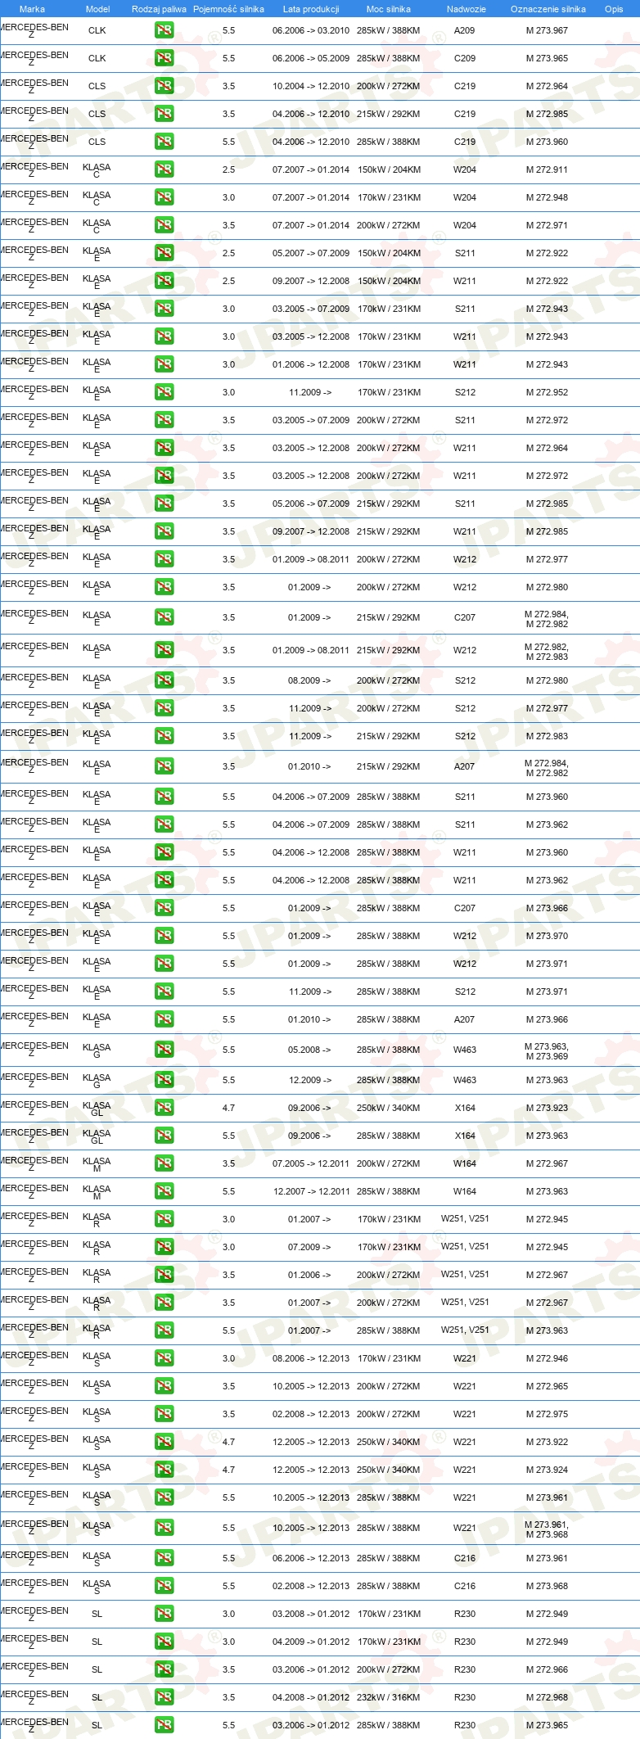The image size is (640, 1739).
Task: Select petrol icon in M 272.966 row
Action: [164, 1669]
